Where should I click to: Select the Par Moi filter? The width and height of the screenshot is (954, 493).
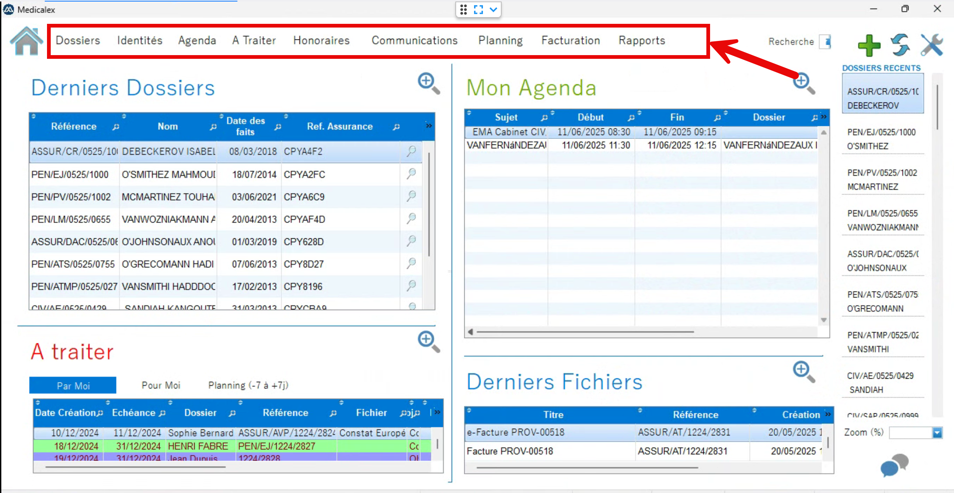coord(73,385)
